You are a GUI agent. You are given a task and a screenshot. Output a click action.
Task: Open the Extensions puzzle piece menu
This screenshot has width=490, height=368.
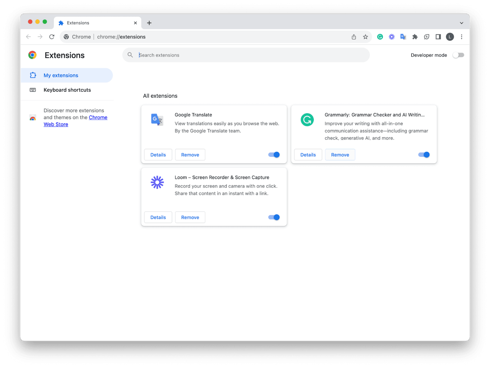415,37
